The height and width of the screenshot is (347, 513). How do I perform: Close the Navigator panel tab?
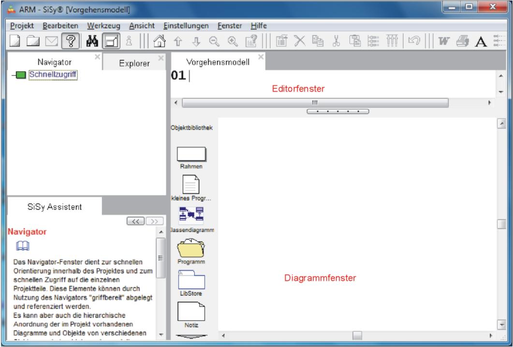[97, 57]
